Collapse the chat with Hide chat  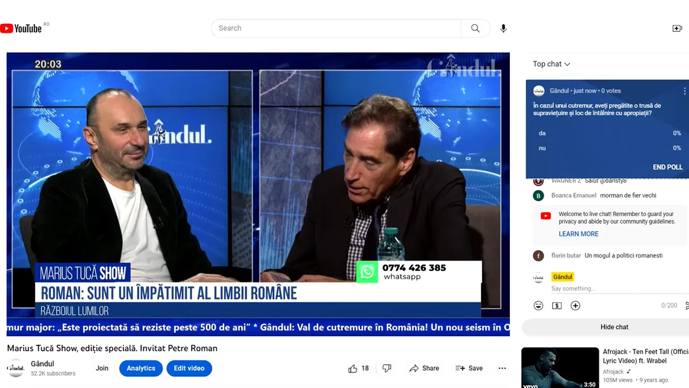(x=614, y=327)
